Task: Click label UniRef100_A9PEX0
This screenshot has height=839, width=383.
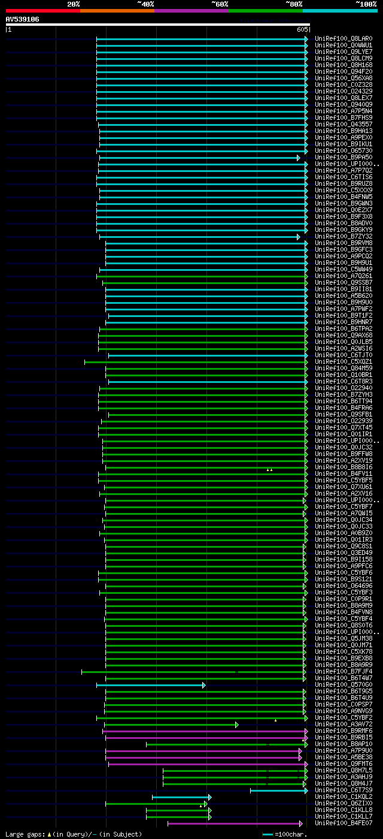Action: pos(344,138)
